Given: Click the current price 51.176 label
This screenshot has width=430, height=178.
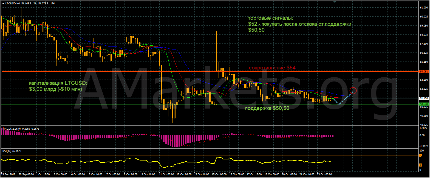Looking at the screenshot, I should coord(424,98).
